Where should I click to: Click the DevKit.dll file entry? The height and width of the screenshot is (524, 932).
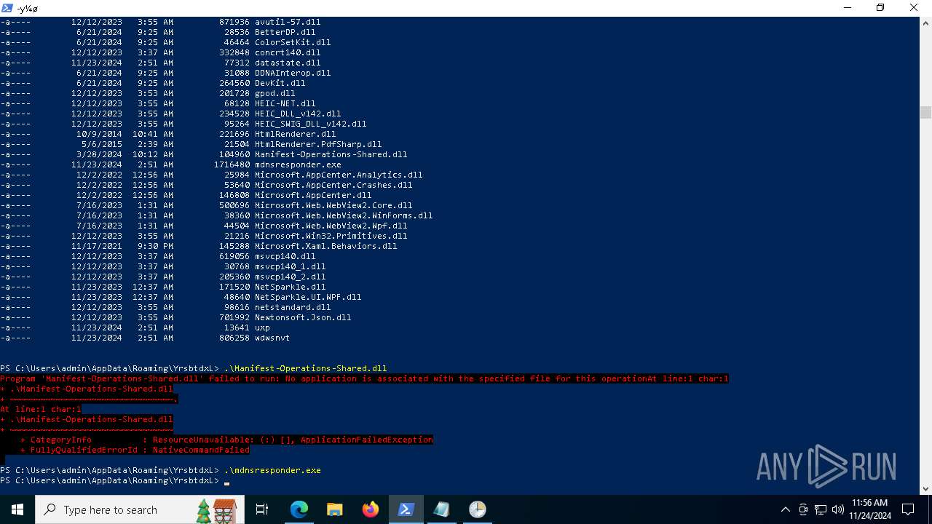point(280,83)
